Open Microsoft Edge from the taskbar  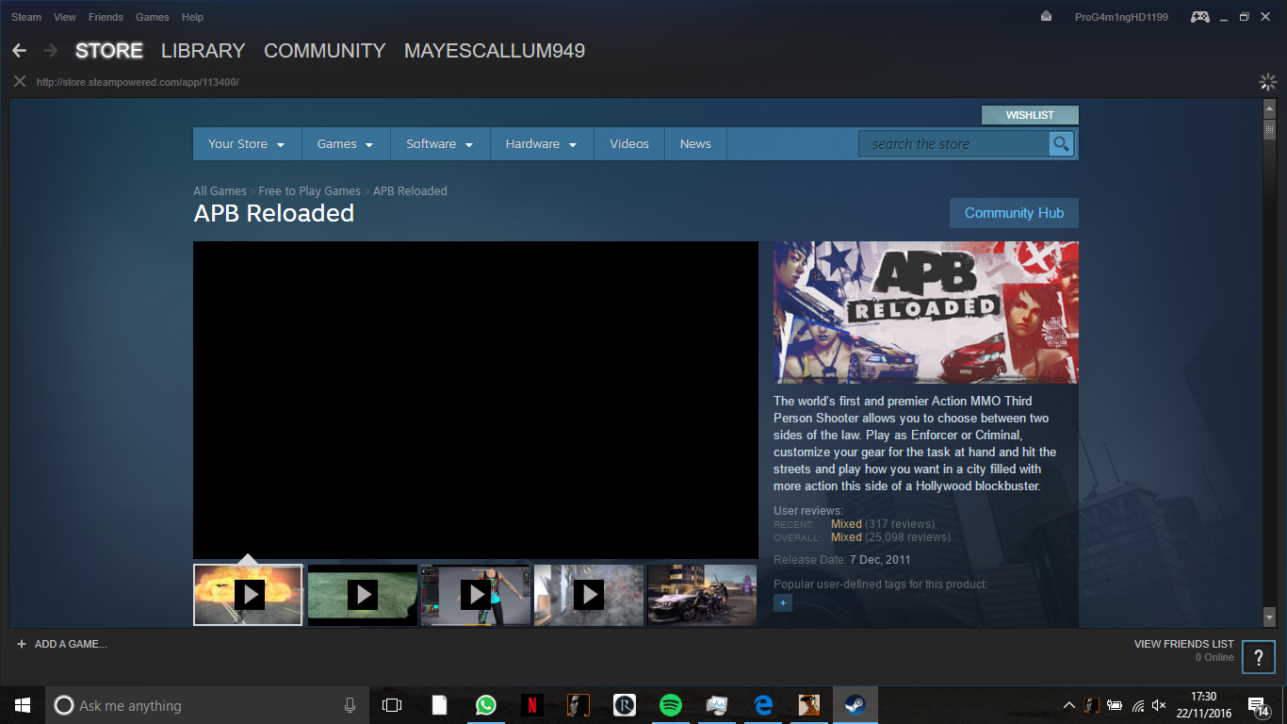click(x=763, y=705)
